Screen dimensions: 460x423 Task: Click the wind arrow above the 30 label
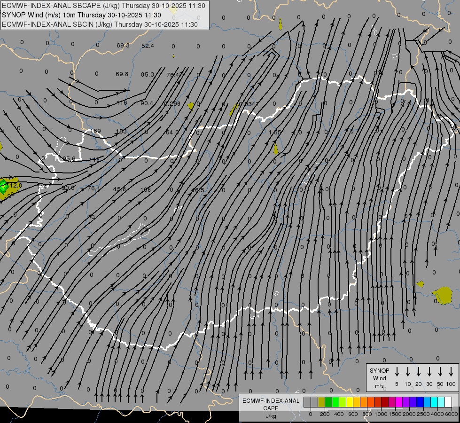pyautogui.click(x=429, y=372)
